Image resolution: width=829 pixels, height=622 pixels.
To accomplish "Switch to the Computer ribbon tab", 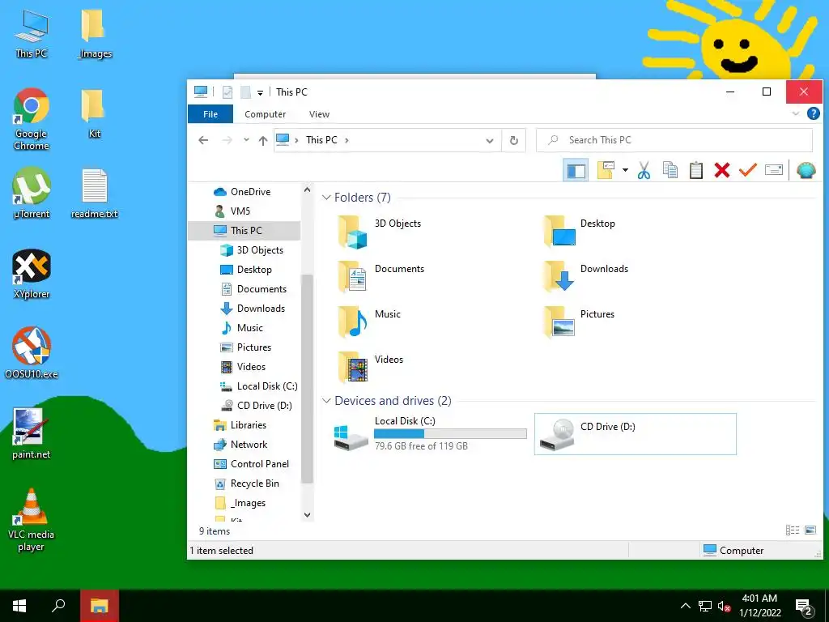I will [265, 114].
